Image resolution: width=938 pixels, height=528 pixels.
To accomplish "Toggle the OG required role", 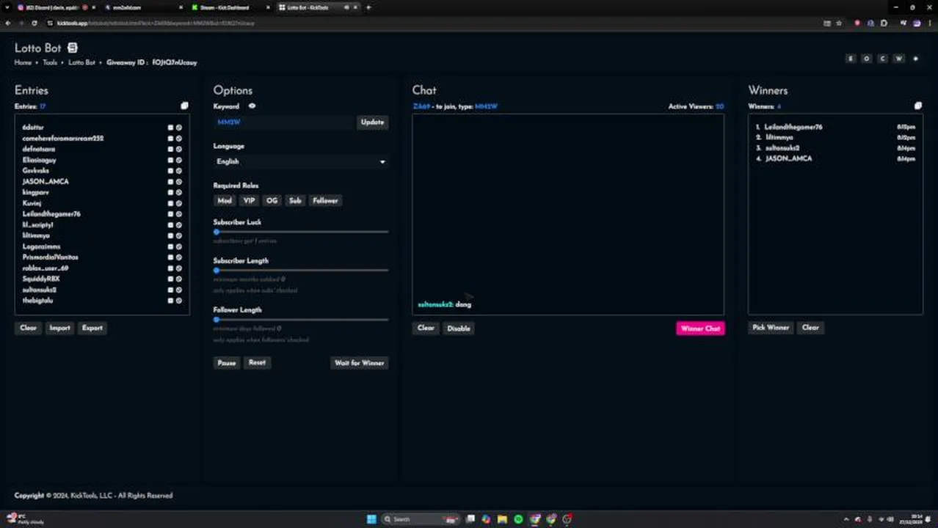I will [x=272, y=201].
